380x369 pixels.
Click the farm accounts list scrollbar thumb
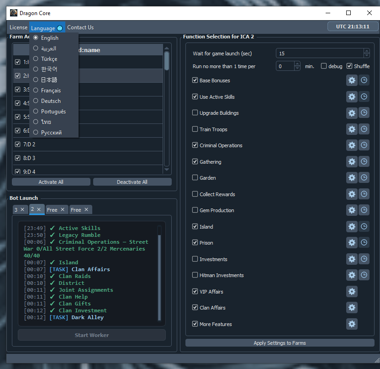click(x=167, y=61)
